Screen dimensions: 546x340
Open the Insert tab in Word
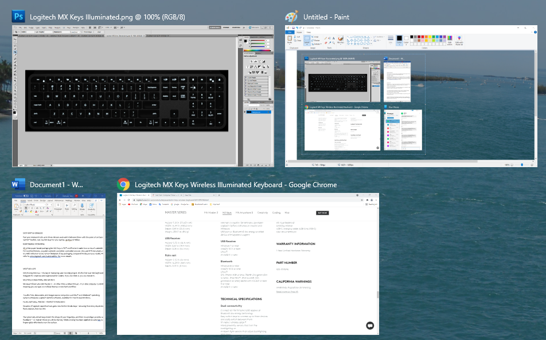click(x=30, y=200)
